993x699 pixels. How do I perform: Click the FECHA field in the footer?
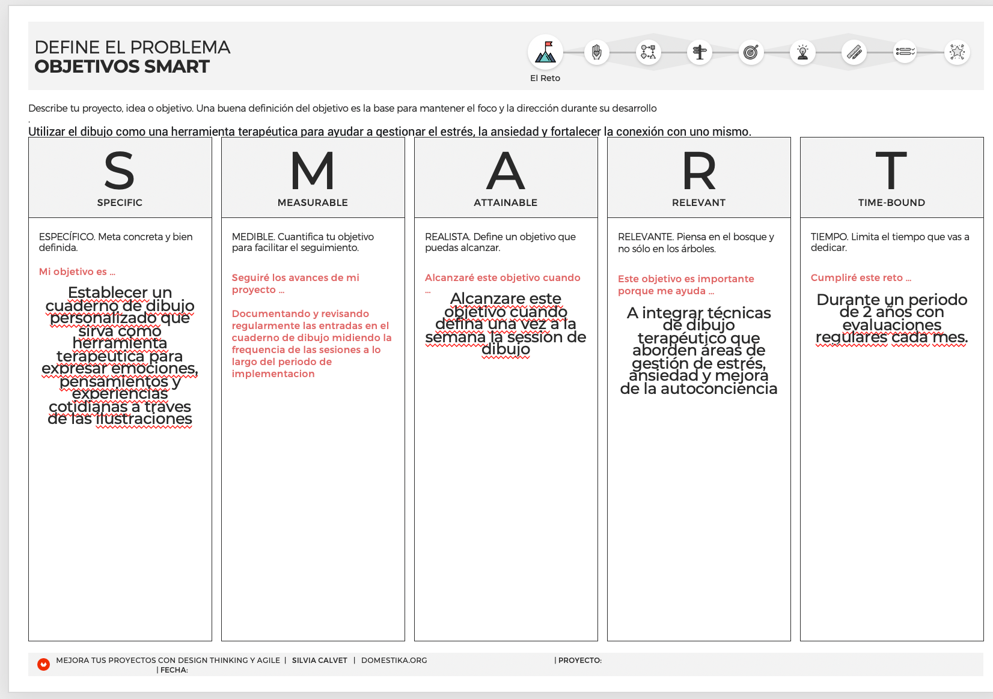(173, 670)
